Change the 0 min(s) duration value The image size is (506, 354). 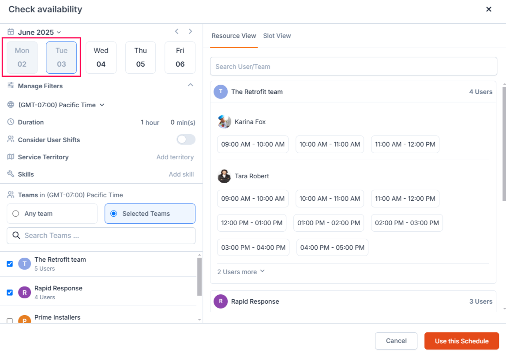(x=183, y=122)
